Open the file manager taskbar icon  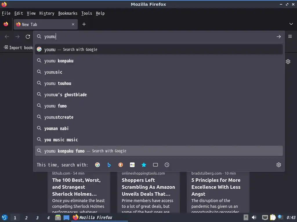[x=58, y=218]
